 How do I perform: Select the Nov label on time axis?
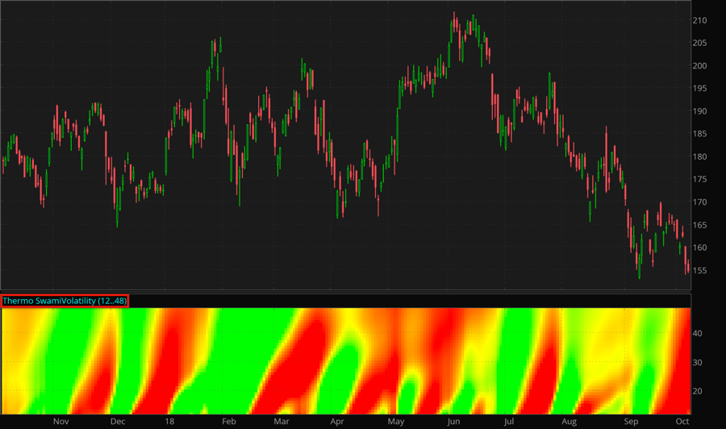point(62,421)
